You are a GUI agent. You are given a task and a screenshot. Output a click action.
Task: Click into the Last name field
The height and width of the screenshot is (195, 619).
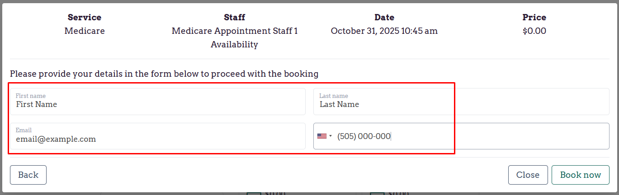tap(461, 104)
